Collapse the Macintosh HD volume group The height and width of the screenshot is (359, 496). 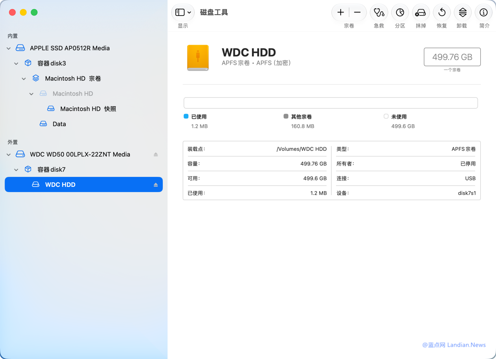[x=24, y=79]
